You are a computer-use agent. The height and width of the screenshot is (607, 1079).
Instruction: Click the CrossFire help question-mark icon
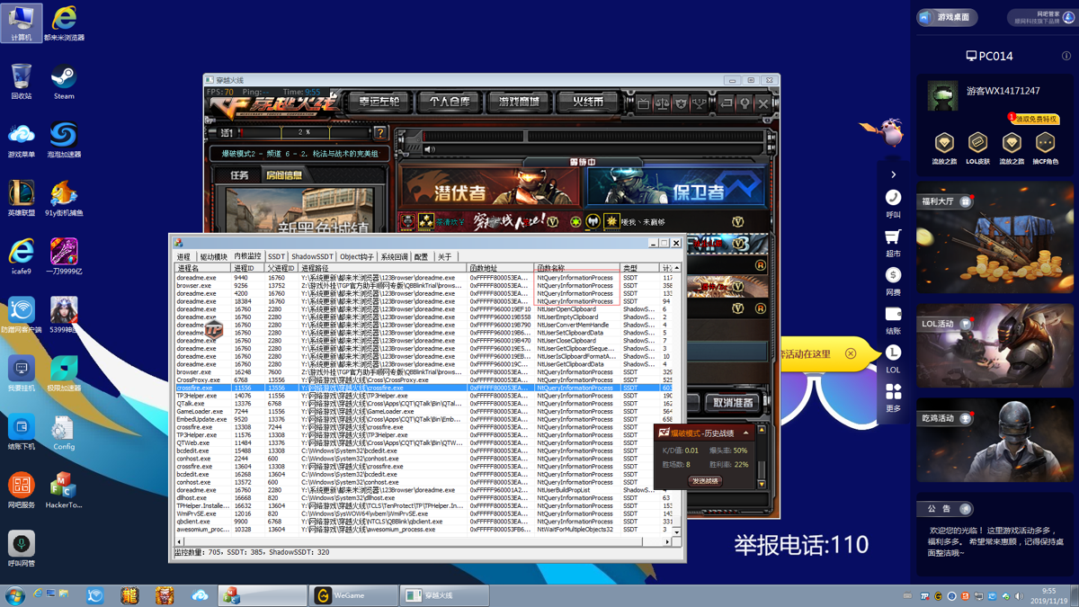(380, 132)
